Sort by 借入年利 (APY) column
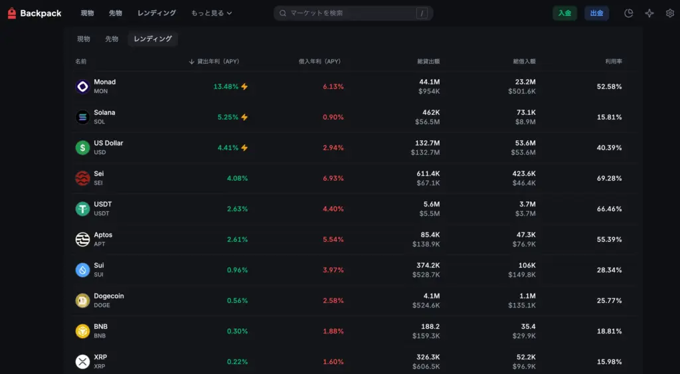This screenshot has height=374, width=680. tap(319, 61)
